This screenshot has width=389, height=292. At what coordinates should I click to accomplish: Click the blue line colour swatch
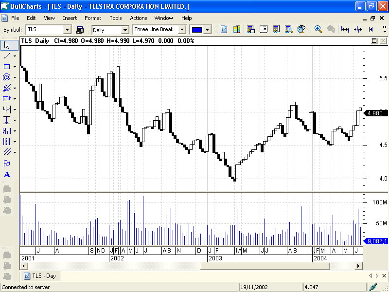point(197,30)
